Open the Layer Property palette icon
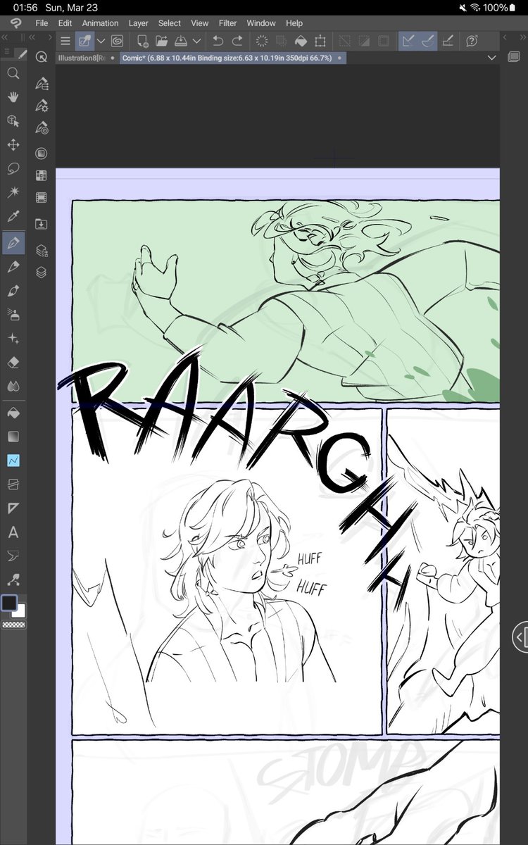This screenshot has height=845, width=528. (x=41, y=249)
